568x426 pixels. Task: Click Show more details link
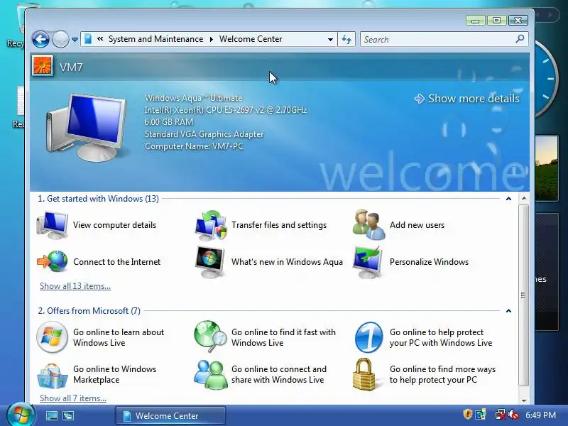467,99
